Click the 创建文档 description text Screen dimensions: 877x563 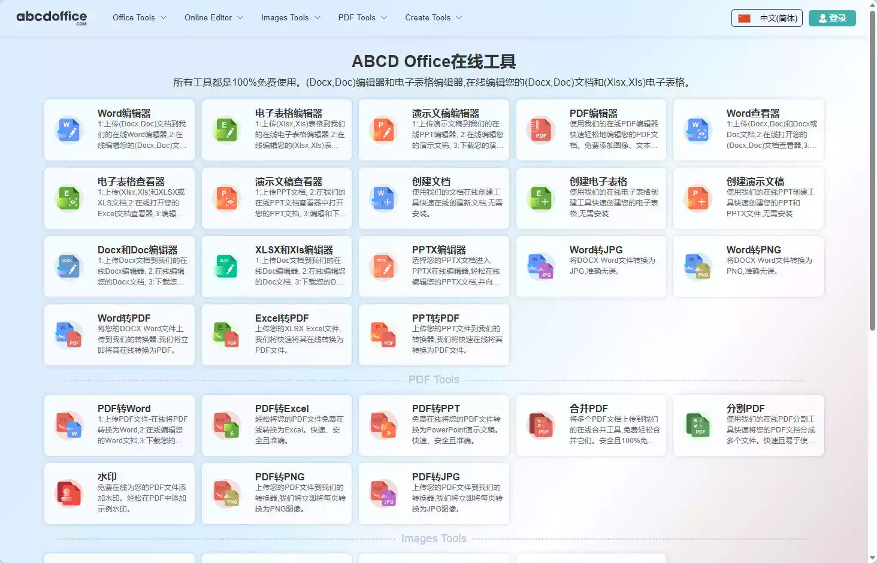pos(457,203)
